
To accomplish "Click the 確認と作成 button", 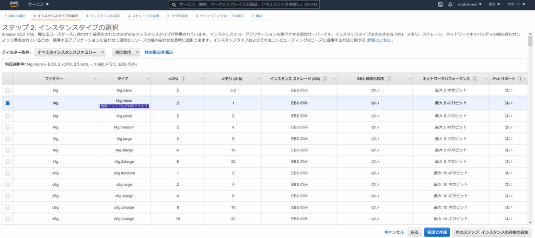I will [x=436, y=232].
